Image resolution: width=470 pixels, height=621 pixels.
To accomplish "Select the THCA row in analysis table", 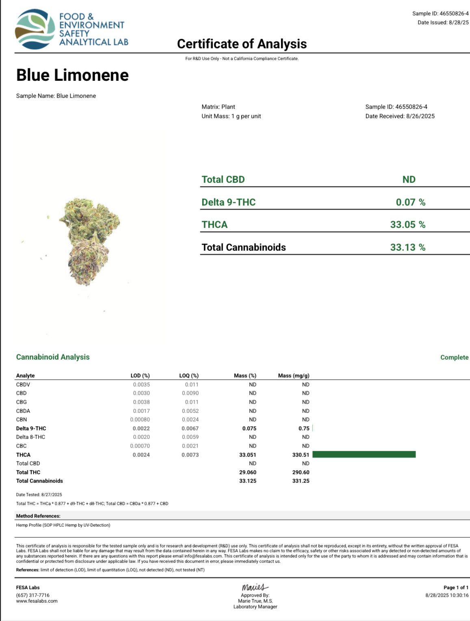I will click(23, 455).
